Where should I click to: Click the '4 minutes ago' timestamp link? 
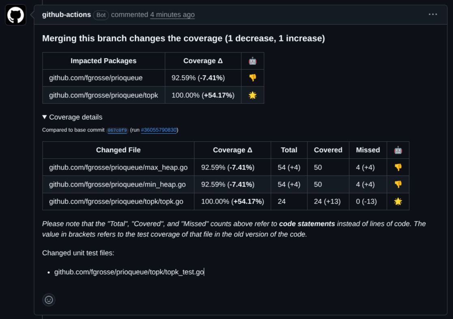172,15
